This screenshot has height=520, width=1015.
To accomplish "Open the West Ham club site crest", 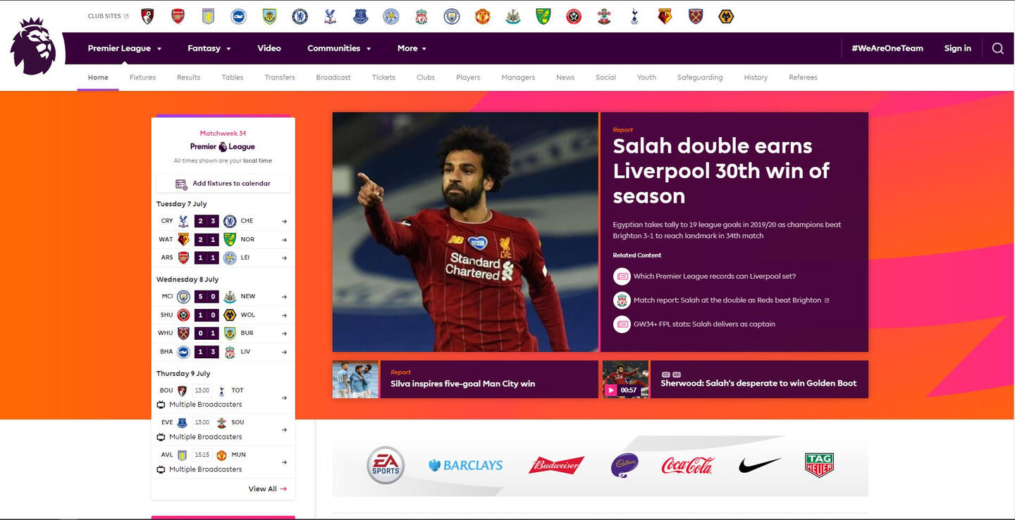I will [696, 16].
